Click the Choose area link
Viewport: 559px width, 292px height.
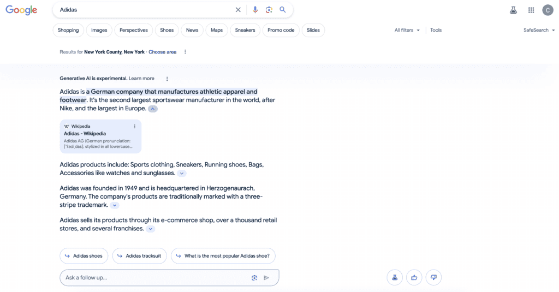(x=163, y=52)
